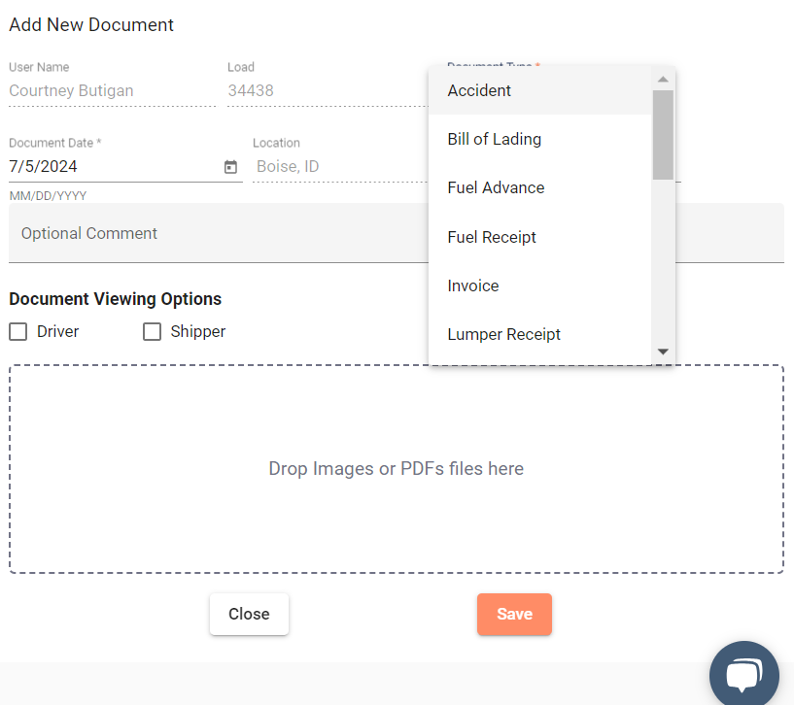Click the Location field showing Boise, ID
The height and width of the screenshot is (705, 794).
321,166
